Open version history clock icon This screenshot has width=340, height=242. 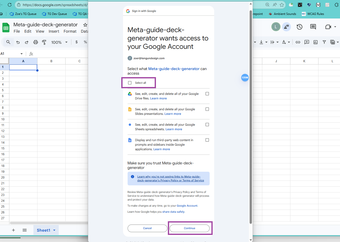pos(299,27)
